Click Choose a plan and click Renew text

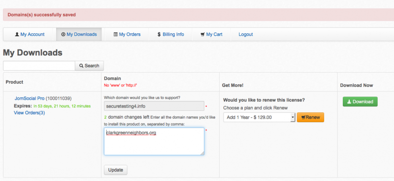pos(256,108)
